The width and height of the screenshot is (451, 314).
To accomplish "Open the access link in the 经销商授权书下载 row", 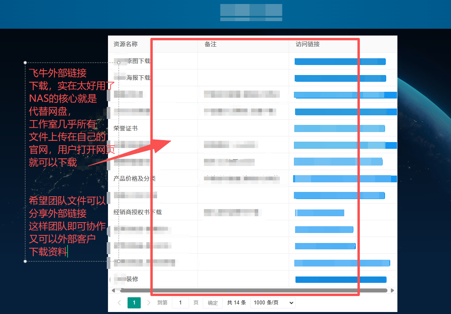I will [x=319, y=213].
